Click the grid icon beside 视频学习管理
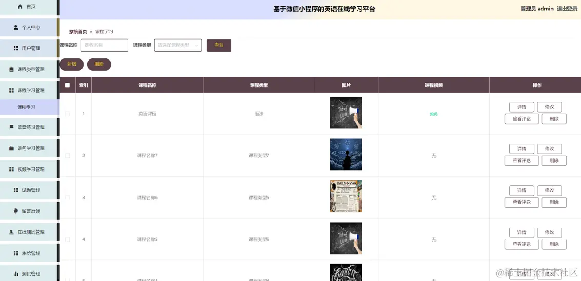 [11, 169]
